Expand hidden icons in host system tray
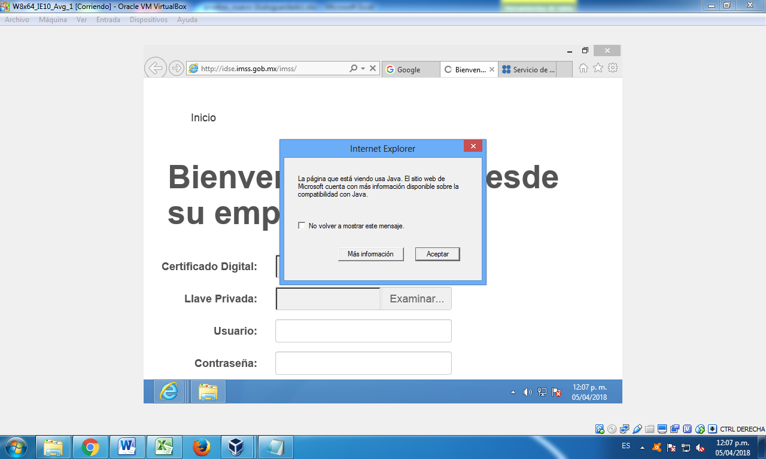Screen dimensions: 766x459 point(643,447)
